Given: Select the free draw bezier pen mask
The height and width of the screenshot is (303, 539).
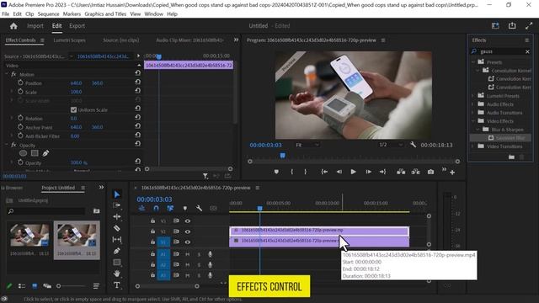Looking at the screenshot, I should click(x=45, y=153).
